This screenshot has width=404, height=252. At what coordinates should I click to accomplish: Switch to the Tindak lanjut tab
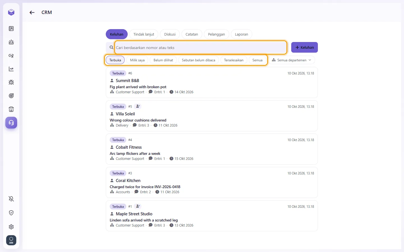click(x=144, y=34)
